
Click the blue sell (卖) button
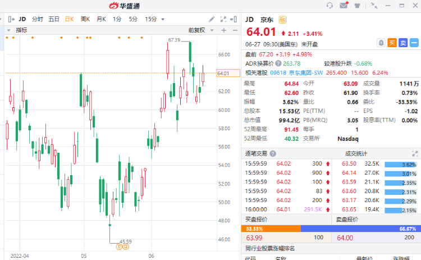click(403, 43)
